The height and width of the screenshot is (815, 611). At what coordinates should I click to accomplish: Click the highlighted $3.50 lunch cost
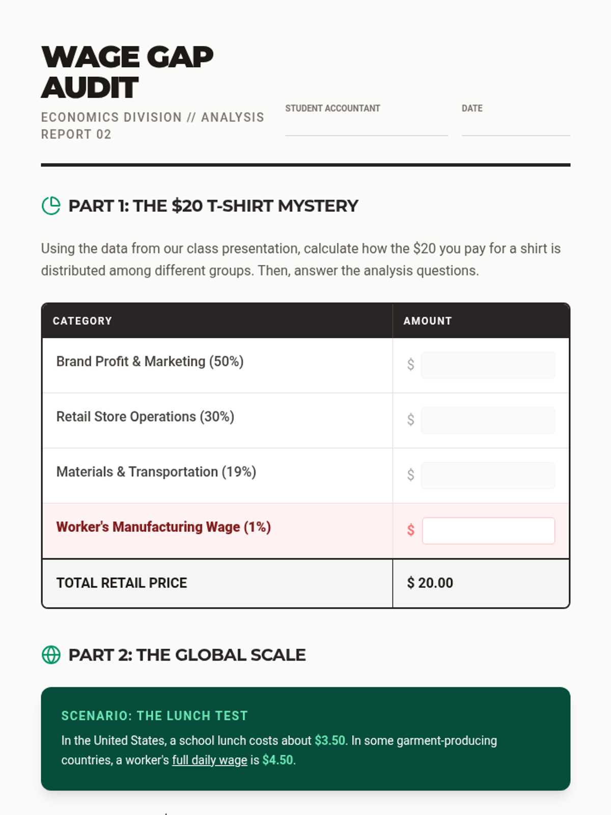330,740
